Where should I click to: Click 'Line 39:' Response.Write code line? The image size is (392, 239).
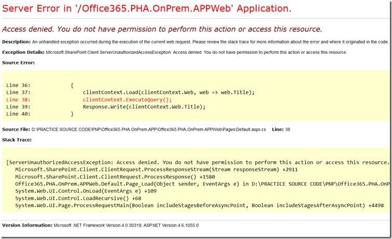click(106, 107)
